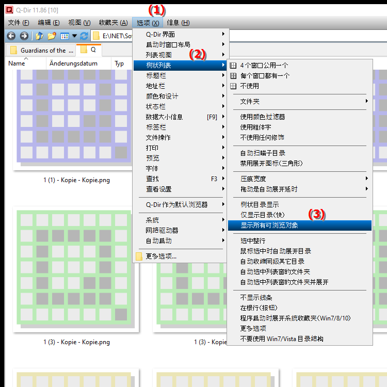Expand 文件夹 submenu in tree options
Screen dimensions: 387x387
[x=300, y=102]
